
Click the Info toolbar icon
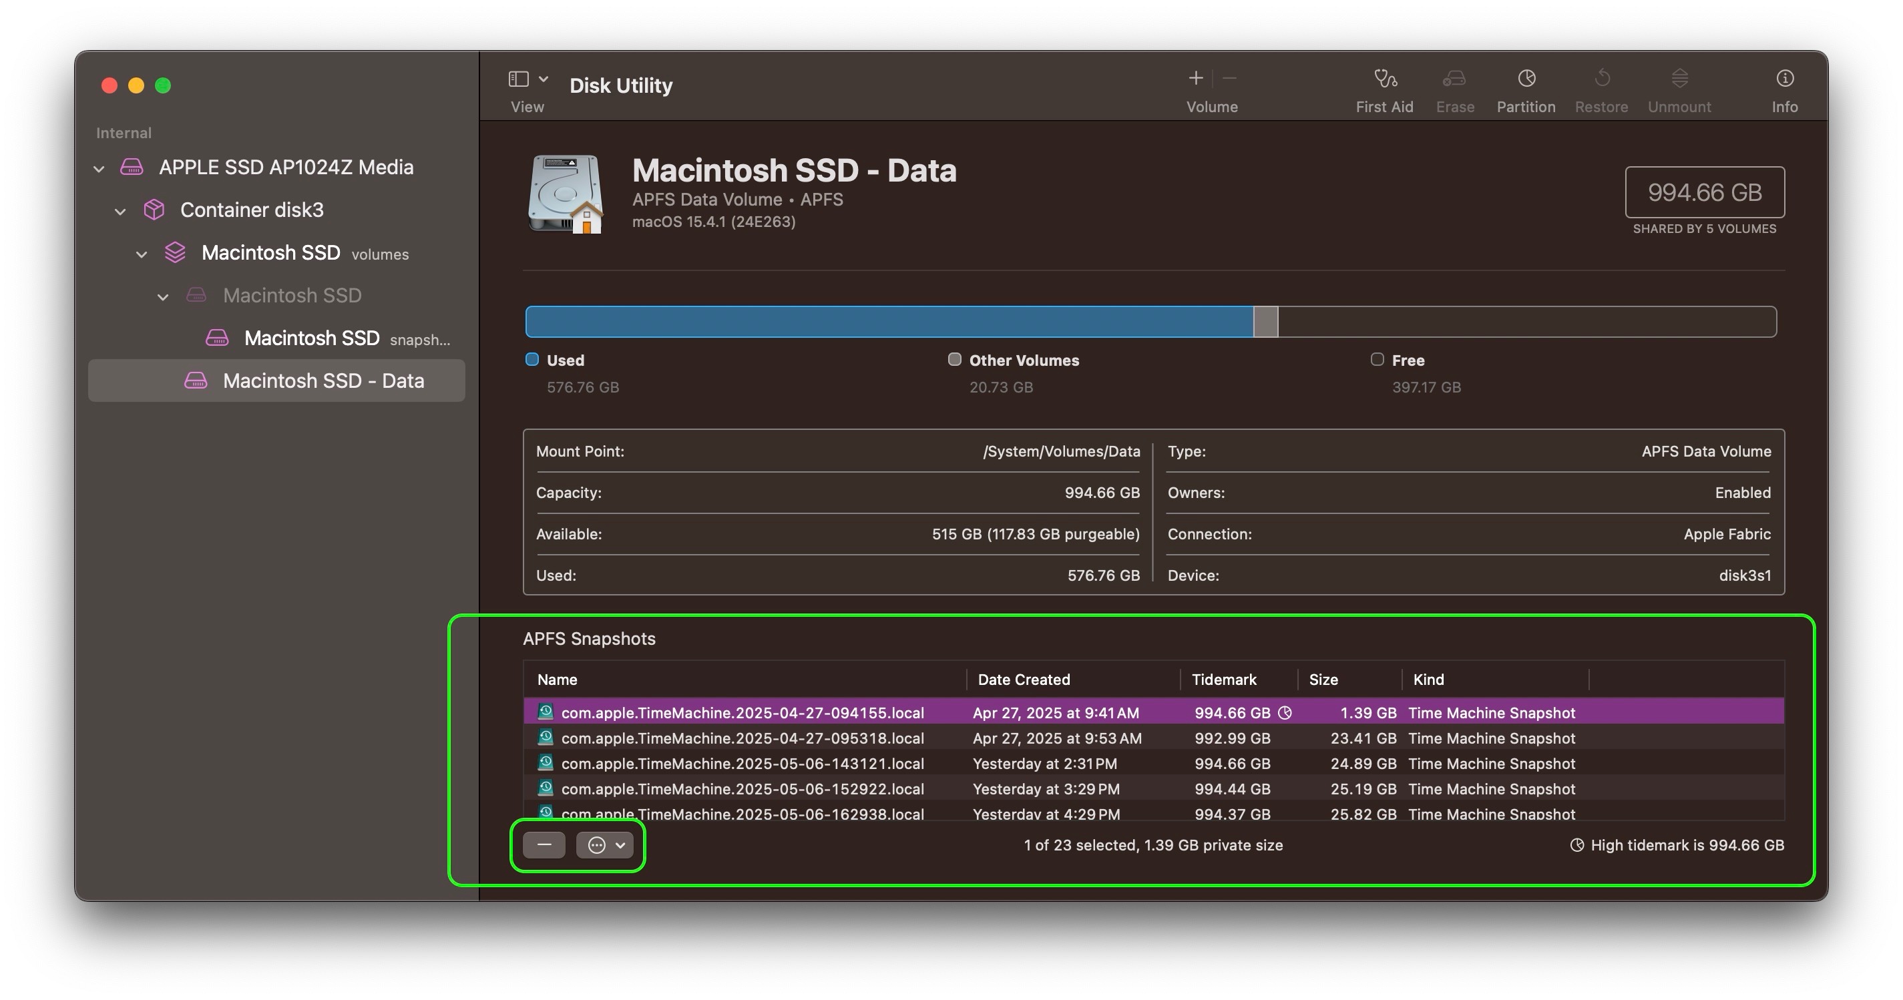tap(1784, 78)
